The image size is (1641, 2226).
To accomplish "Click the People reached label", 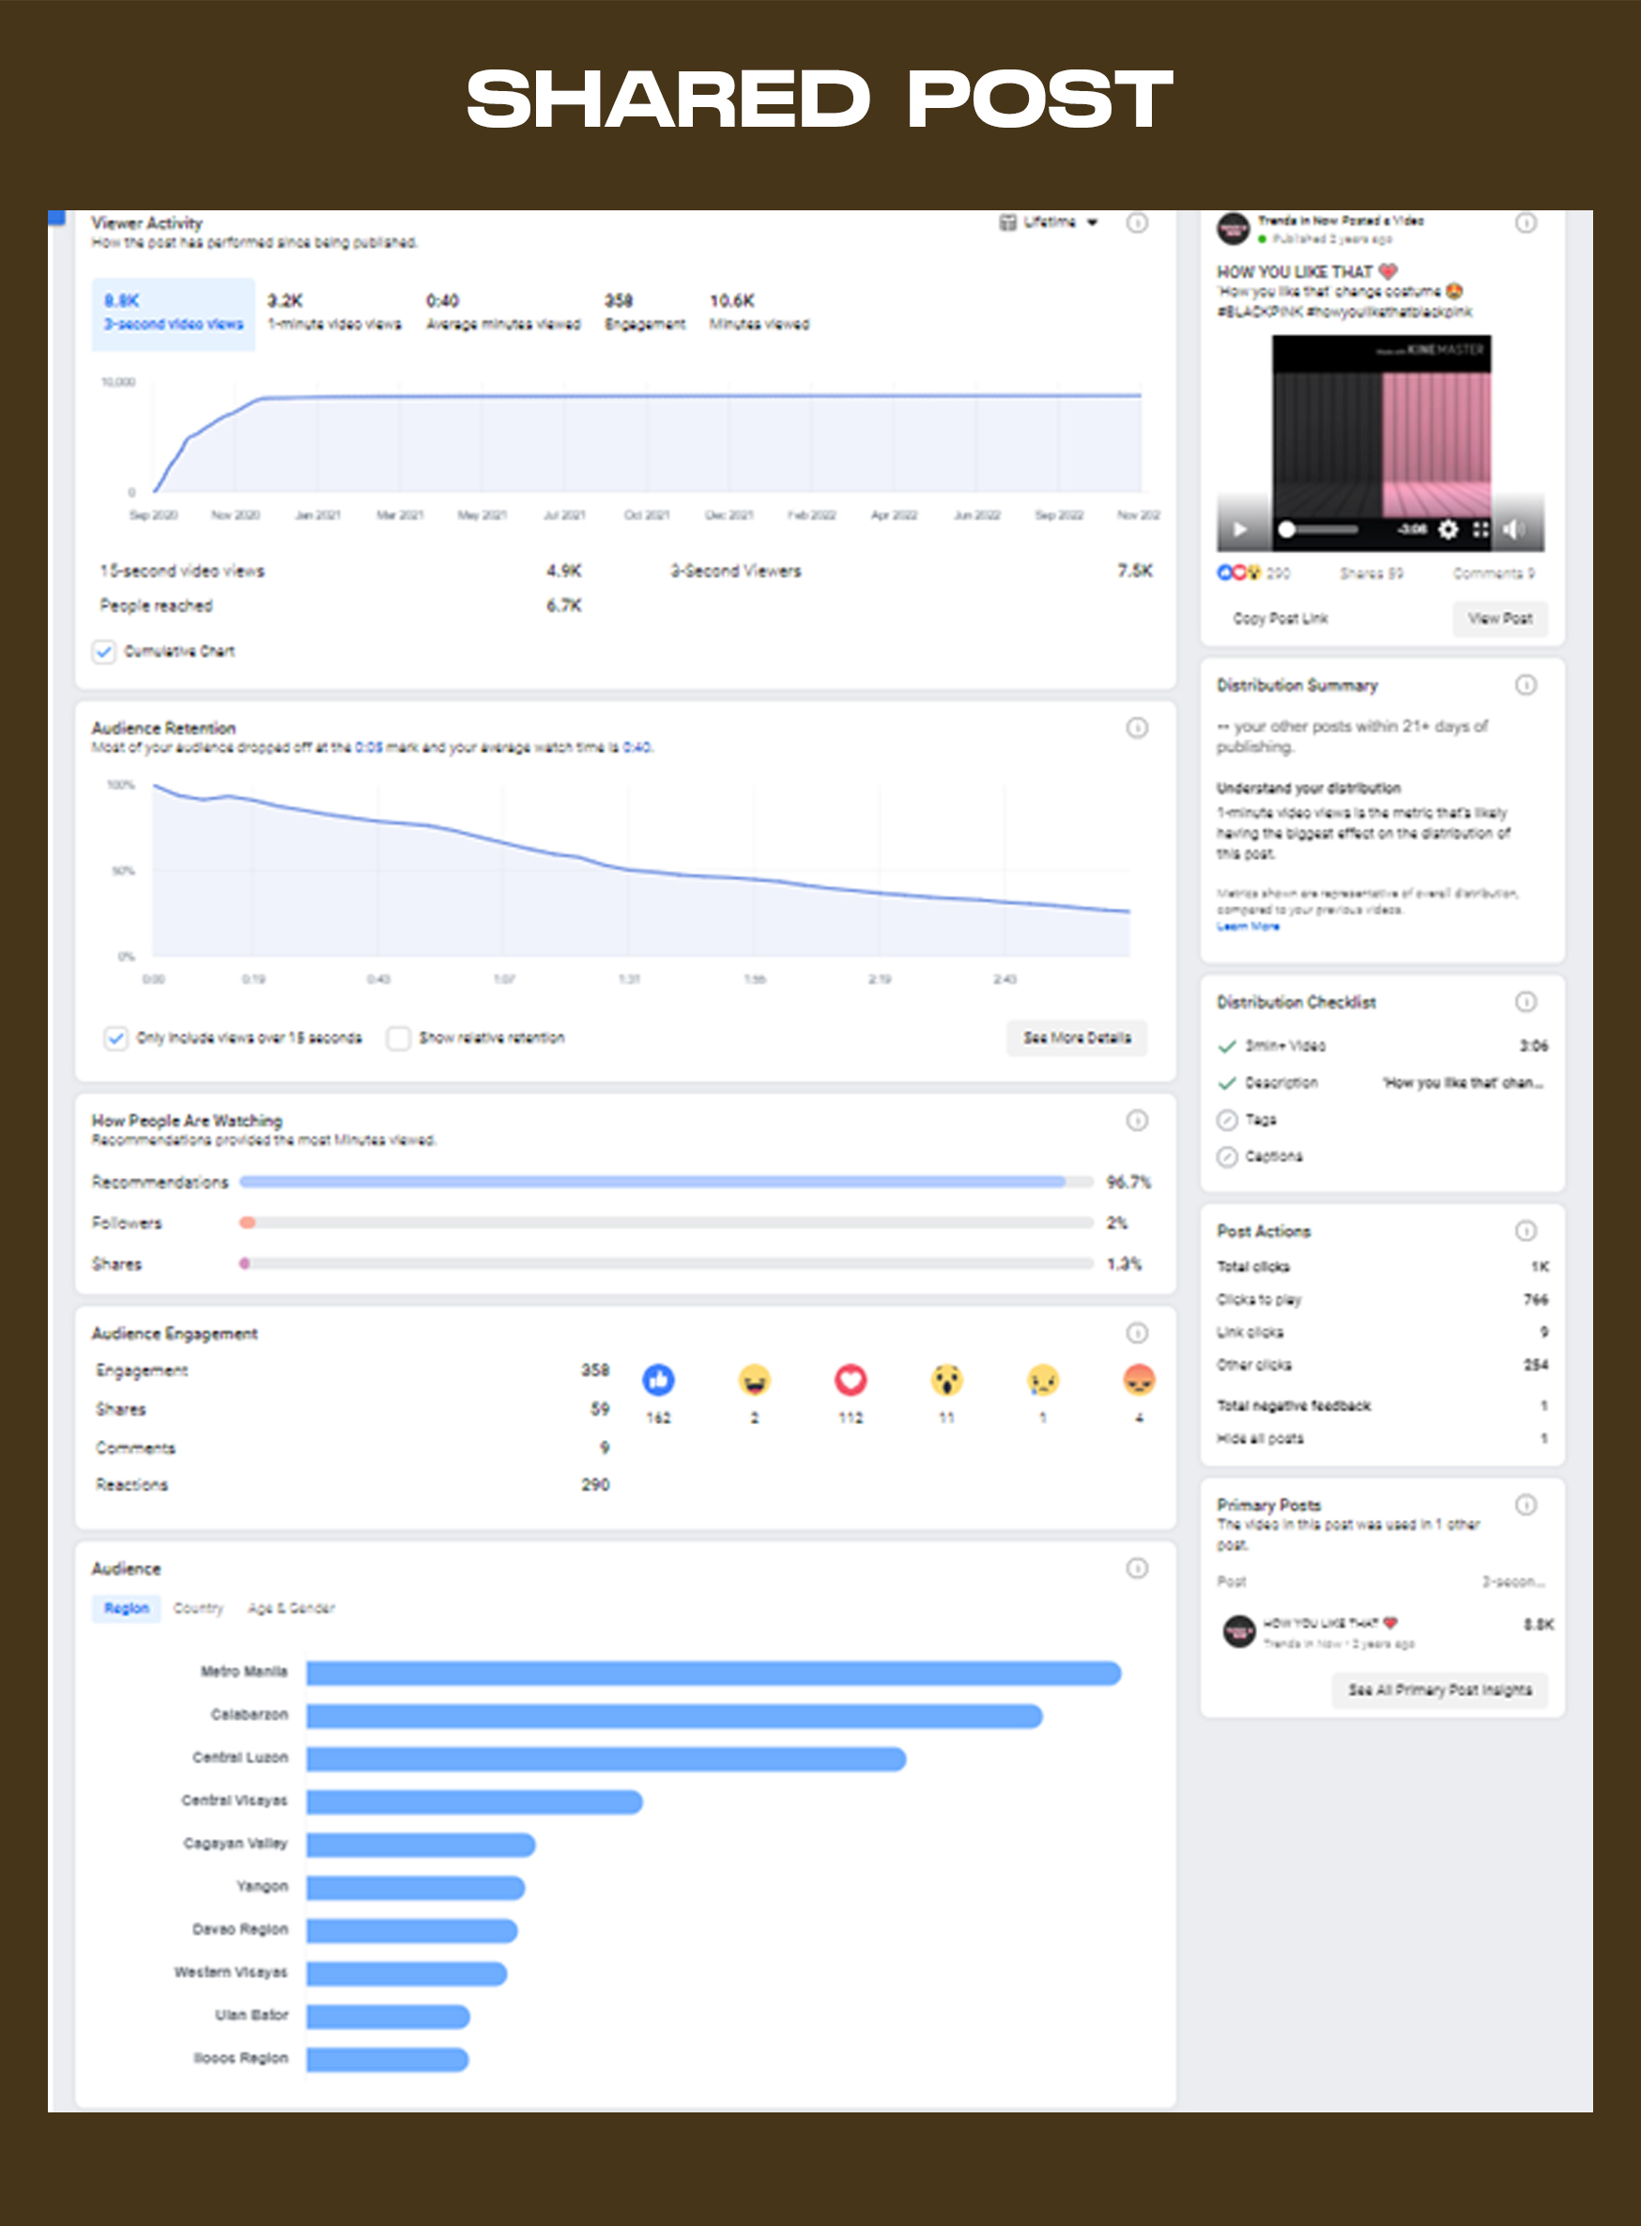I will click(156, 606).
